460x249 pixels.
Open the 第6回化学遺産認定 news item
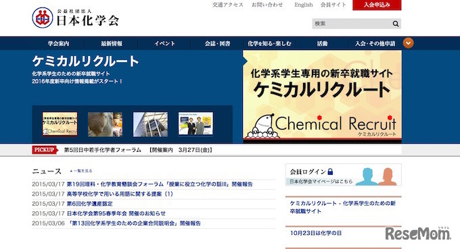pos(89,204)
